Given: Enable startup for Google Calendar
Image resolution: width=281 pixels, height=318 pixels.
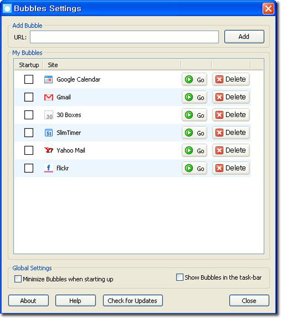Looking at the screenshot, I should point(29,79).
